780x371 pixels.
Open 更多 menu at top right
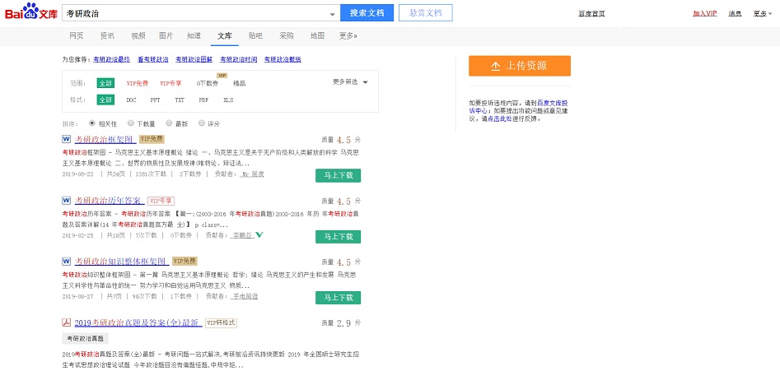(x=763, y=14)
